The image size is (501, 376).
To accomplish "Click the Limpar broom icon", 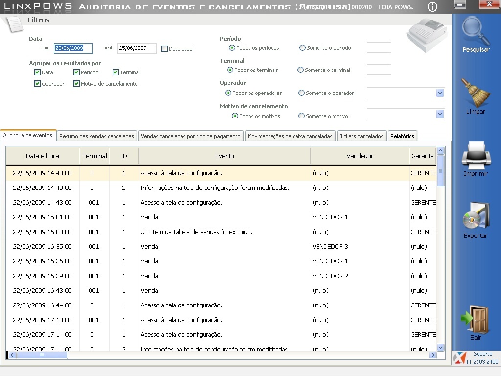I will (x=476, y=93).
